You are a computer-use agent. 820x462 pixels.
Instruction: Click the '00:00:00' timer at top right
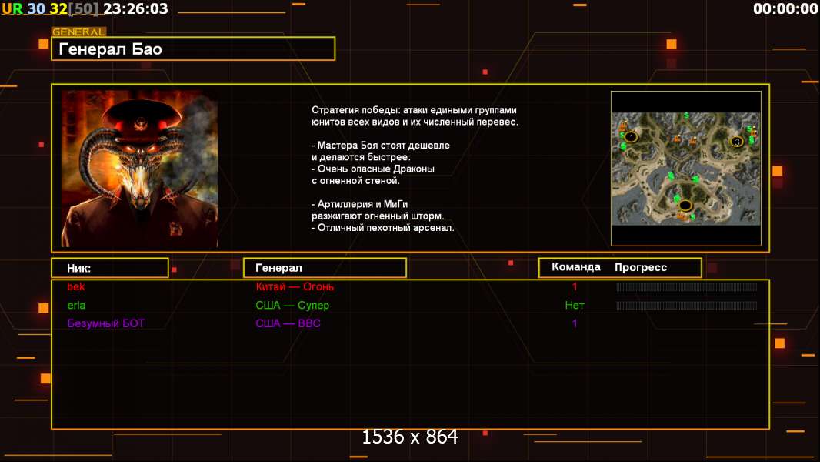point(785,9)
